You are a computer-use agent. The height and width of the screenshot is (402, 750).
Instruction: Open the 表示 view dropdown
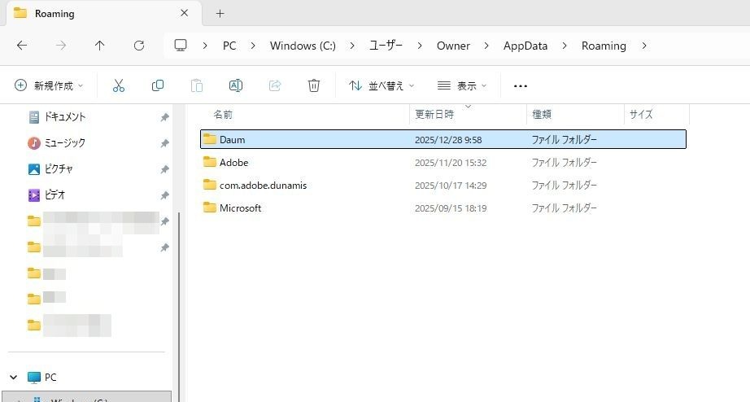click(x=462, y=85)
